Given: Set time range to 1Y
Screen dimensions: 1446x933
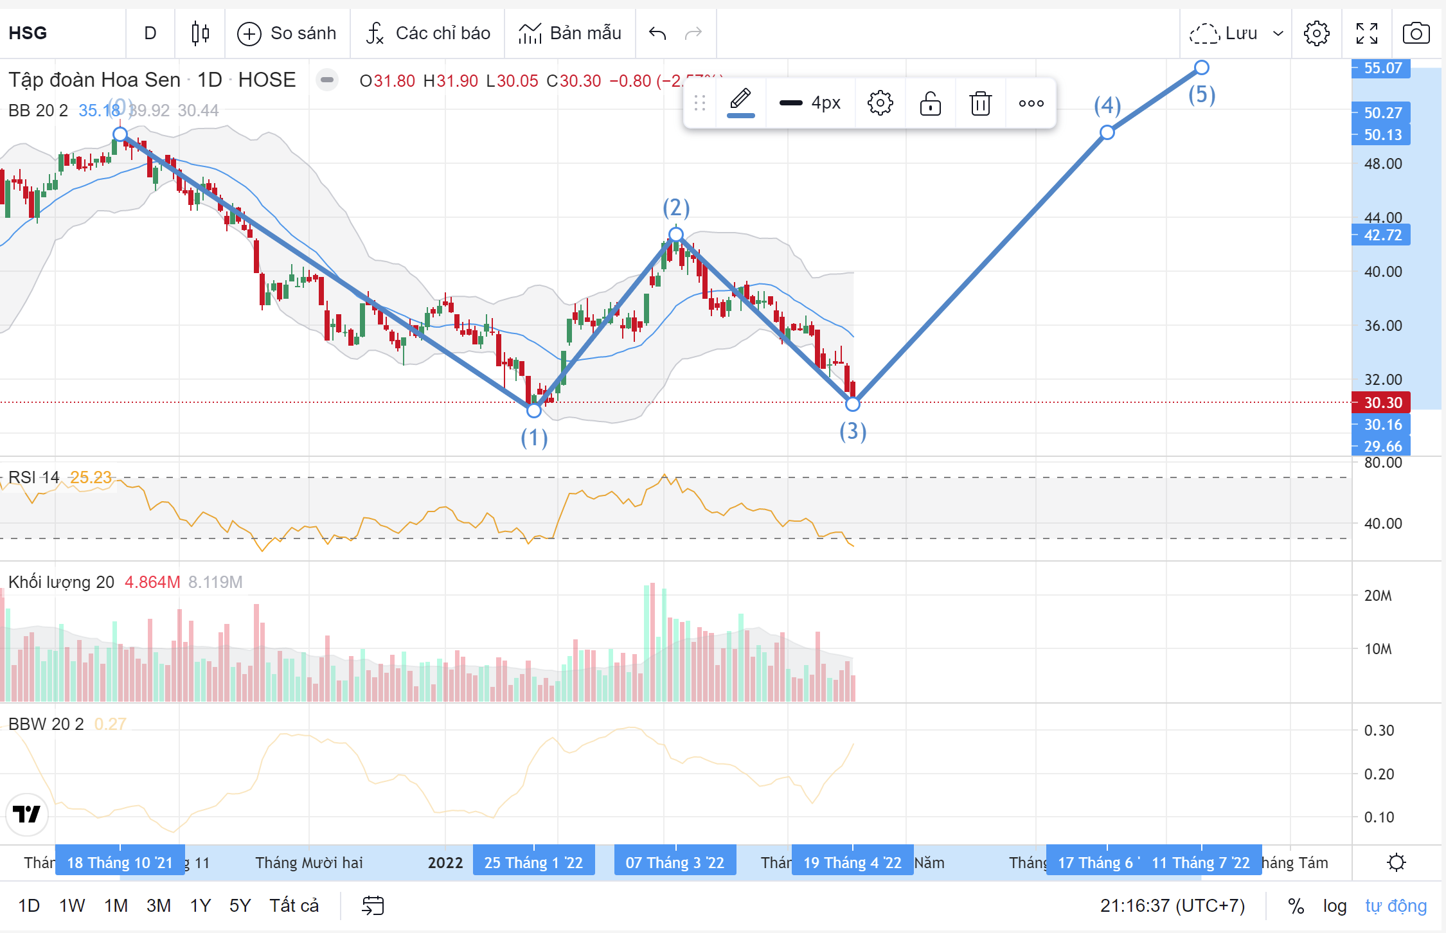Looking at the screenshot, I should coord(201,905).
